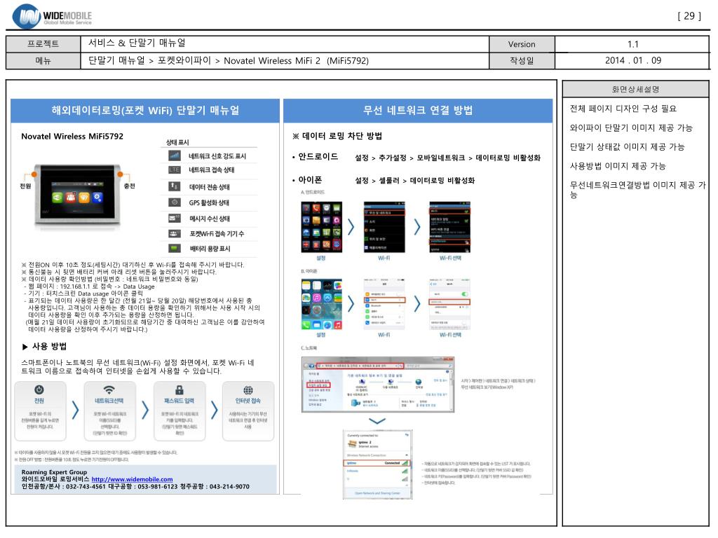Click the version value 1.1
This screenshot has height=538, width=718.
pyautogui.click(x=633, y=44)
